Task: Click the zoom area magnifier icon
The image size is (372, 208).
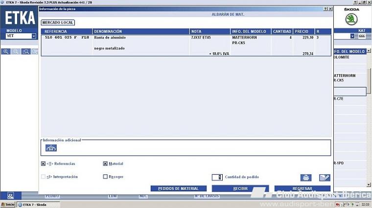Action: point(25,51)
